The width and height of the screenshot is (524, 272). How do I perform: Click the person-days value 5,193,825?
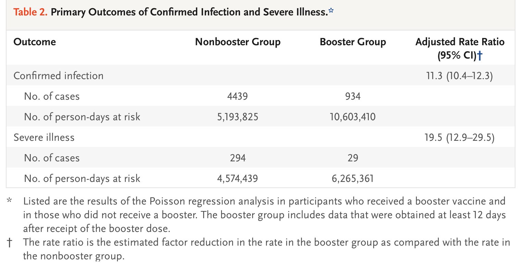click(x=237, y=117)
